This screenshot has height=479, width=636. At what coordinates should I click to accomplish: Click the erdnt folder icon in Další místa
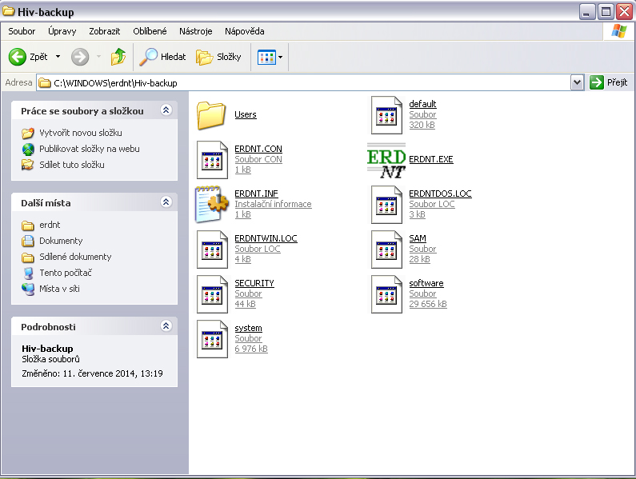tap(28, 225)
